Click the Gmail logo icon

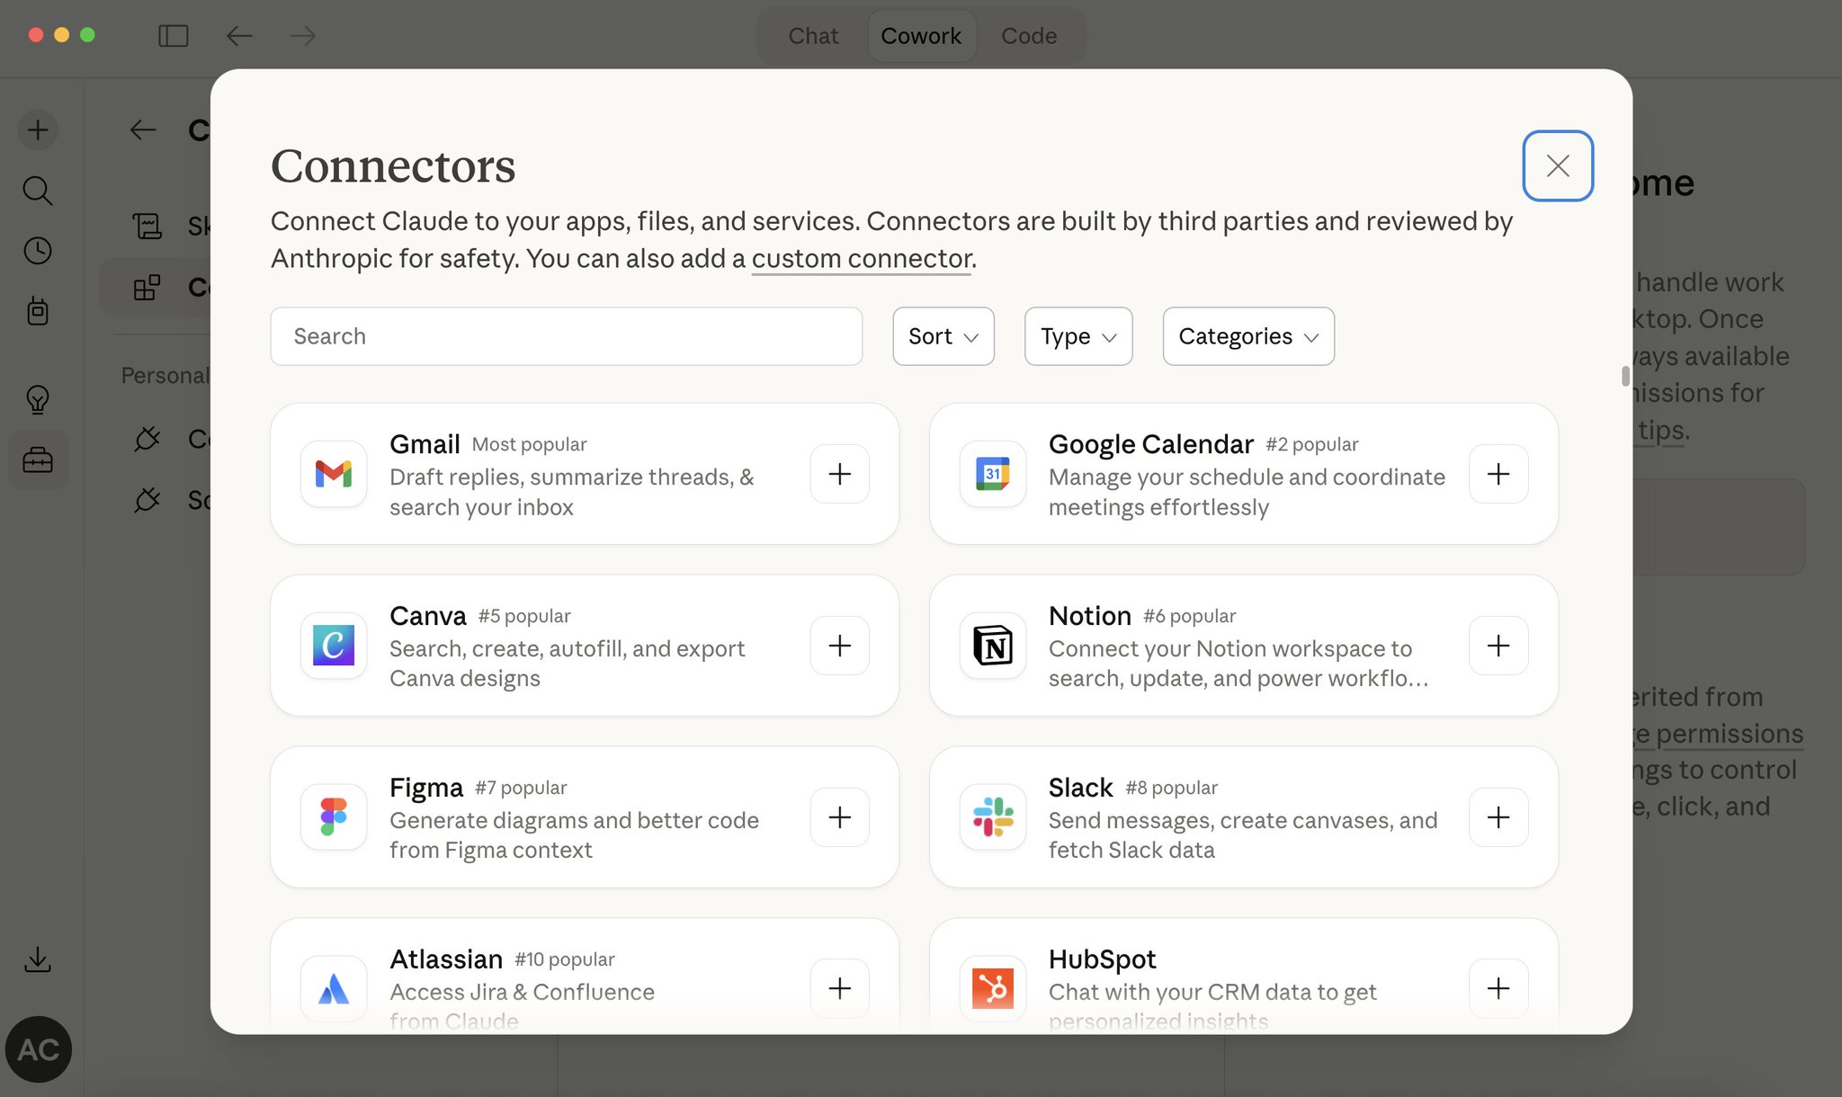pyautogui.click(x=334, y=474)
